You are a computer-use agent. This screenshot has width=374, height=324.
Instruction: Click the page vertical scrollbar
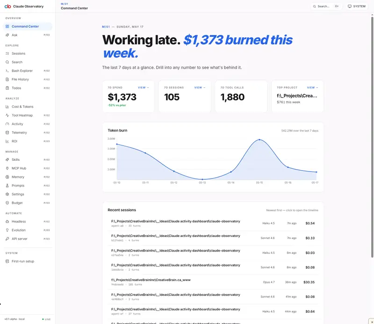(x=372, y=137)
